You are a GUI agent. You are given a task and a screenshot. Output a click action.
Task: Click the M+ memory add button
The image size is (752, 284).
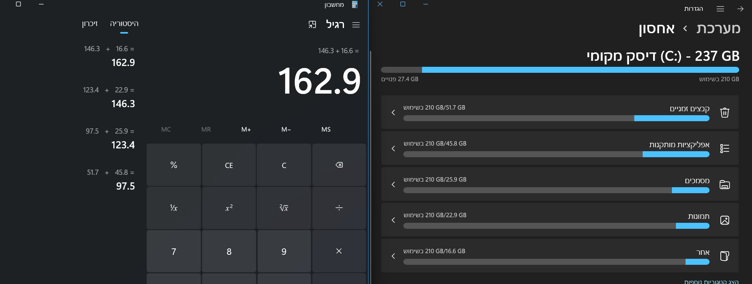(x=246, y=130)
